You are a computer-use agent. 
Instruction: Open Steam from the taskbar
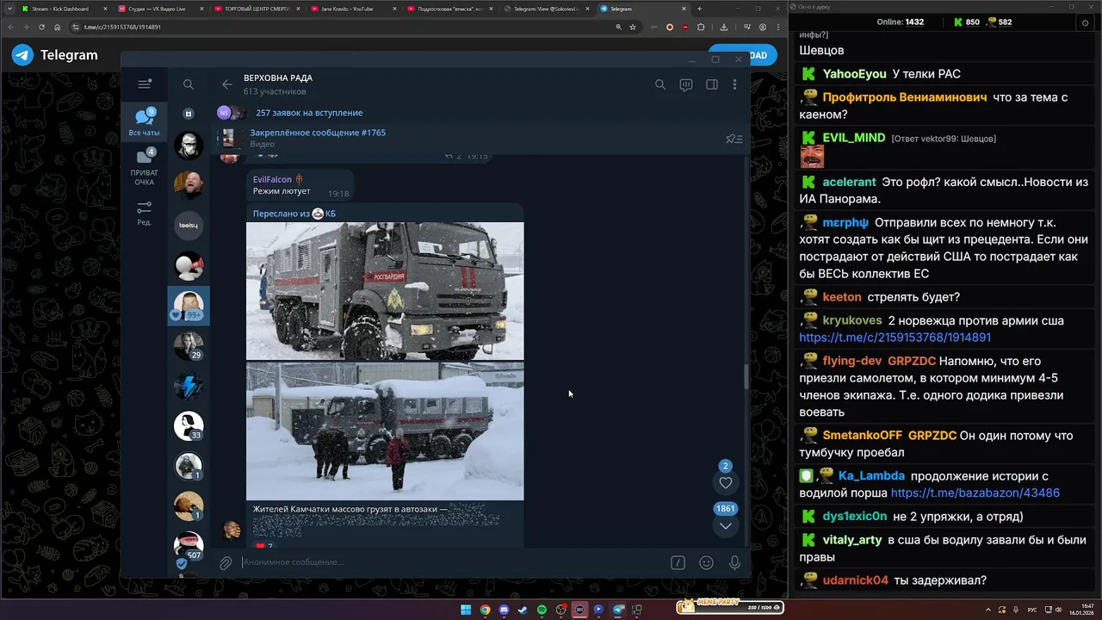coord(523,610)
